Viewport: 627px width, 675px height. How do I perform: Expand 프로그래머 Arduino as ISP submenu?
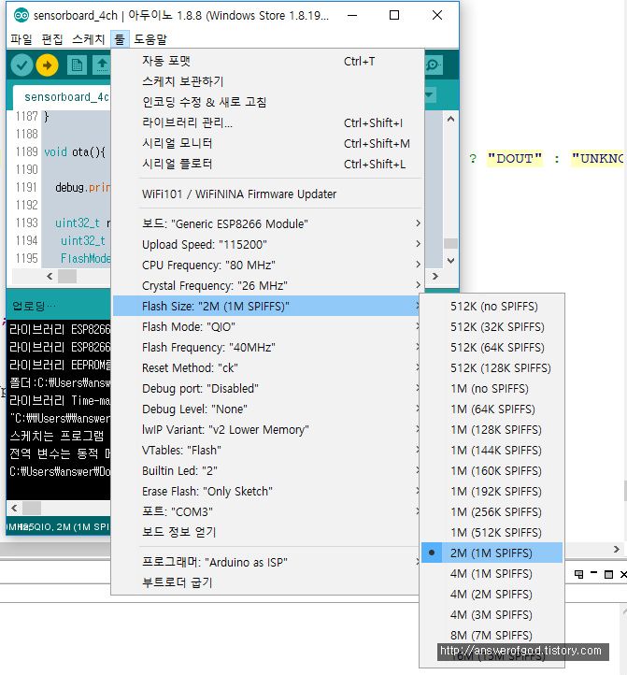(267, 562)
